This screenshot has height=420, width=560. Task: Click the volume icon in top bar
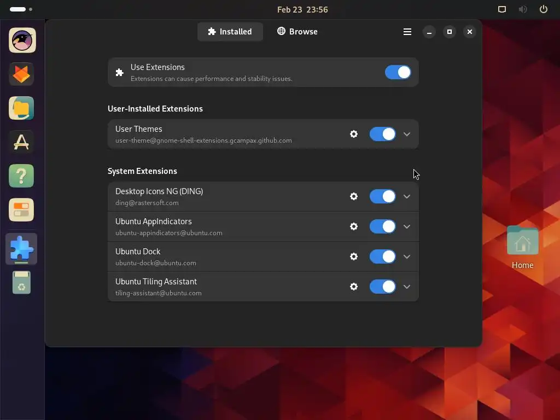click(x=522, y=9)
